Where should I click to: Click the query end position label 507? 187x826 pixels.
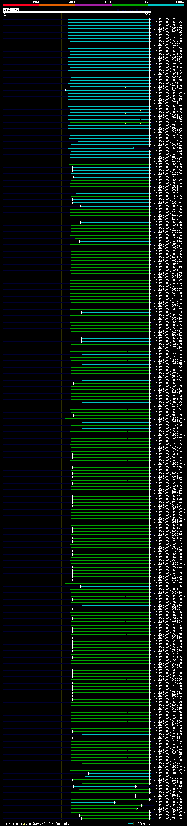pos(147,14)
